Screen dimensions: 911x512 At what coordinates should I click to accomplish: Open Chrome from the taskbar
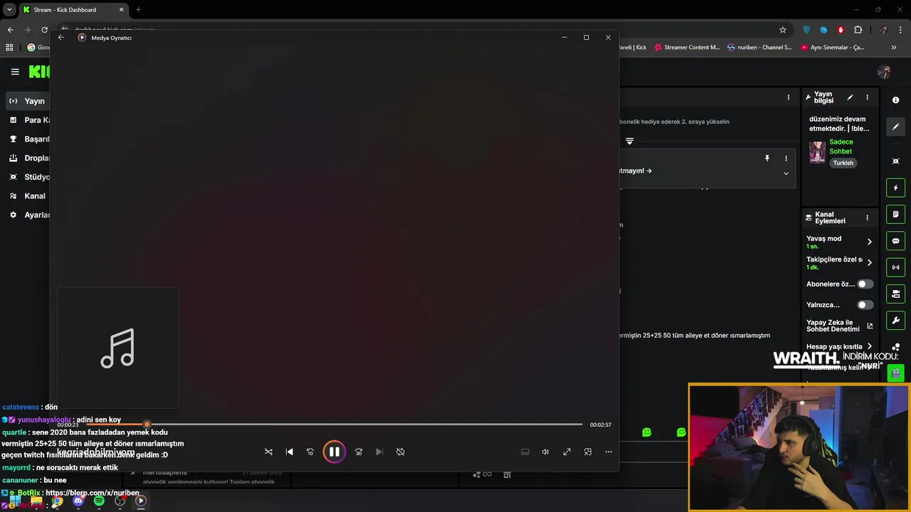pyautogui.click(x=58, y=501)
